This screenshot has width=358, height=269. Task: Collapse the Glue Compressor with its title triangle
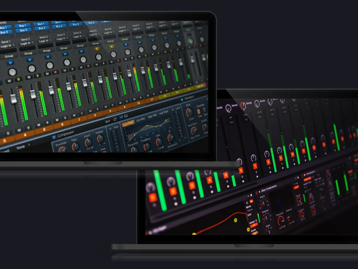(259, 192)
